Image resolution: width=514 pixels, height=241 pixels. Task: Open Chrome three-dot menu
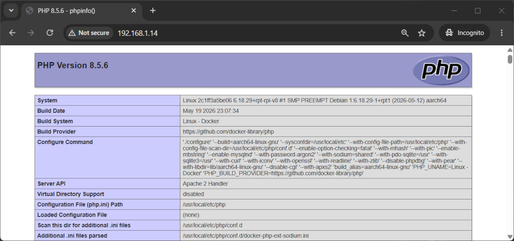(x=501, y=33)
